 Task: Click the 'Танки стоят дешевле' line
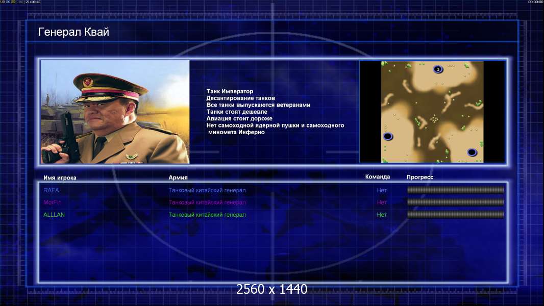click(237, 112)
